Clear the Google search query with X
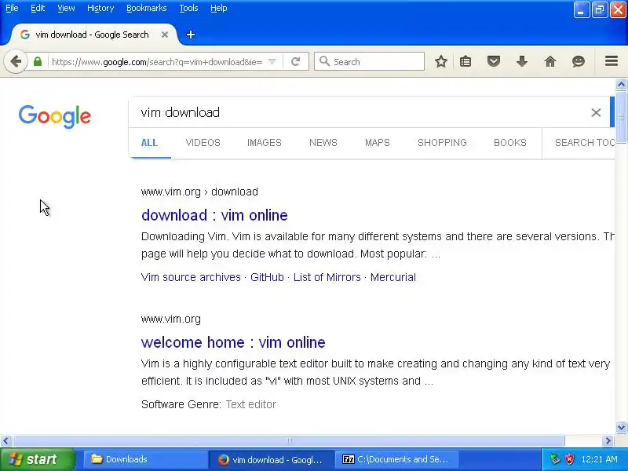Image resolution: width=628 pixels, height=471 pixels. coord(596,112)
